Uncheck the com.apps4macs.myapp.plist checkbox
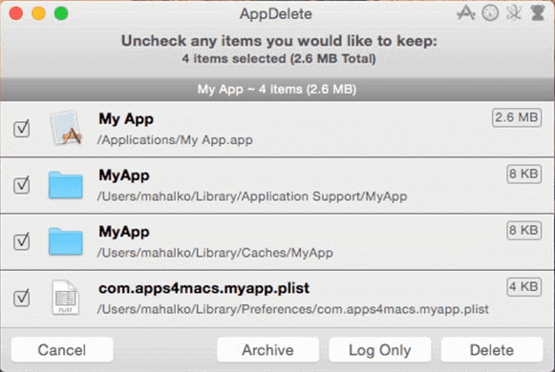The image size is (555, 372). pos(22,298)
